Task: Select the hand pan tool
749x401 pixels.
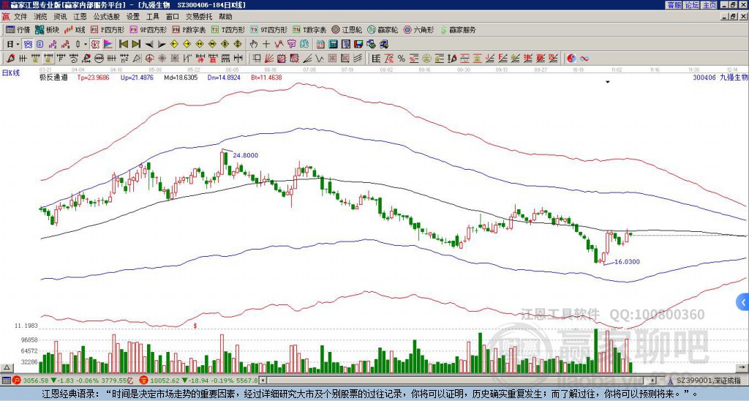Action: click(254, 45)
